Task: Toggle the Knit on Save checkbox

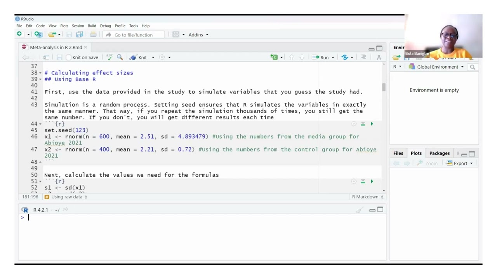Action: [69, 57]
